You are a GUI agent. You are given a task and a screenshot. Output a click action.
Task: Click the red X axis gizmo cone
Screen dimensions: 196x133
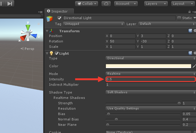tap(23, 38)
